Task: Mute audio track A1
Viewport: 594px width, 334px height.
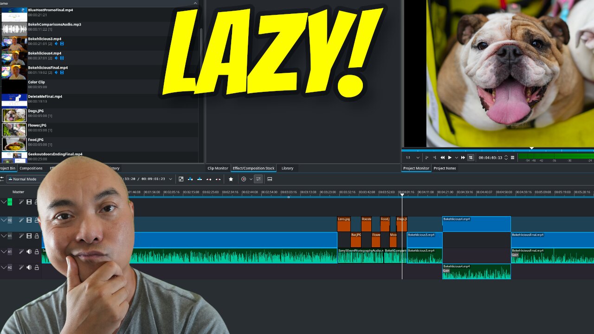Action: pyautogui.click(x=29, y=251)
